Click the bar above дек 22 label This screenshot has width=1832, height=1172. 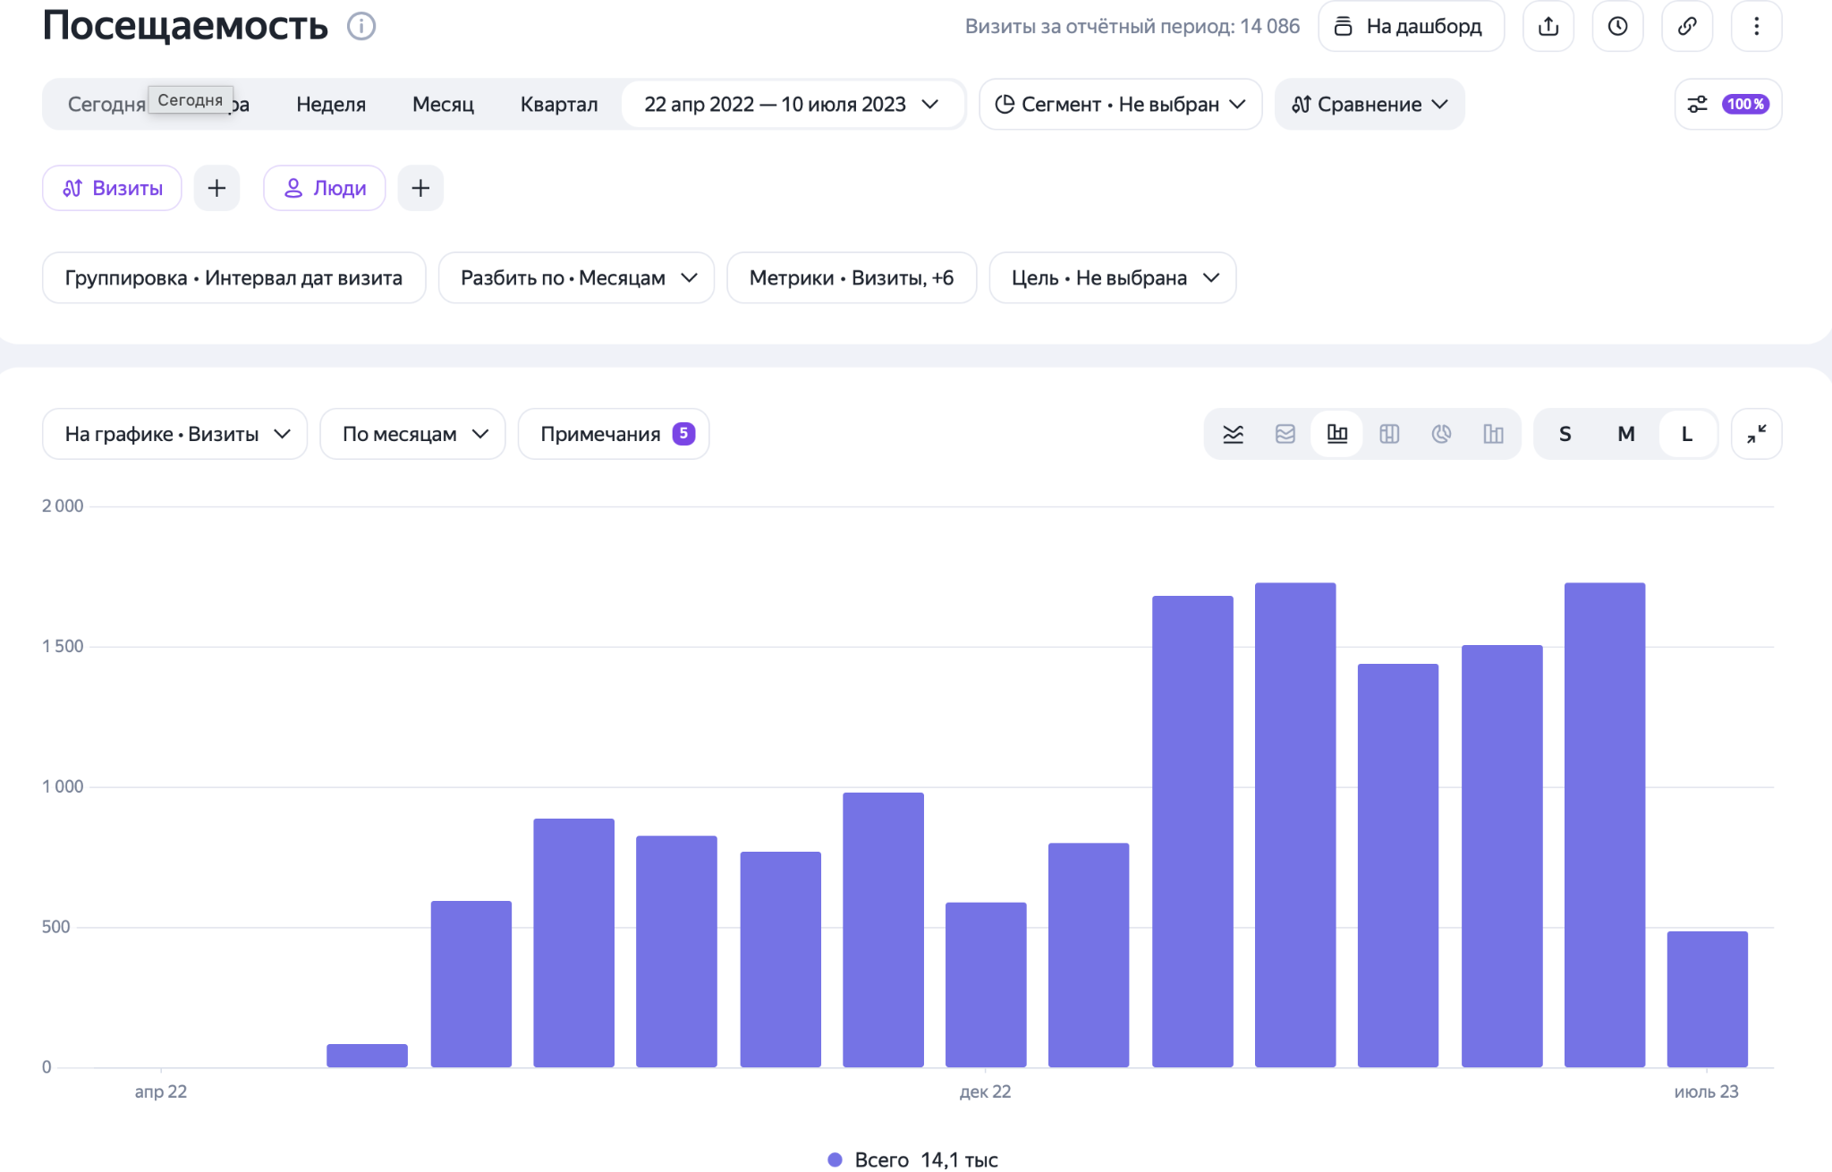(x=986, y=984)
